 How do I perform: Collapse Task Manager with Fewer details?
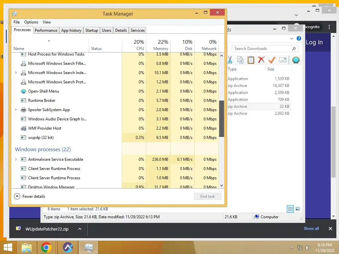coord(29,196)
